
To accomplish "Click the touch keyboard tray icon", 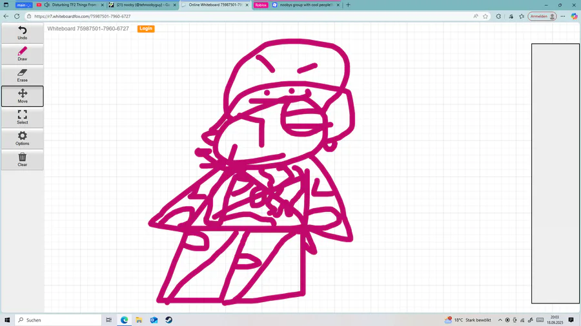I will coord(540,320).
